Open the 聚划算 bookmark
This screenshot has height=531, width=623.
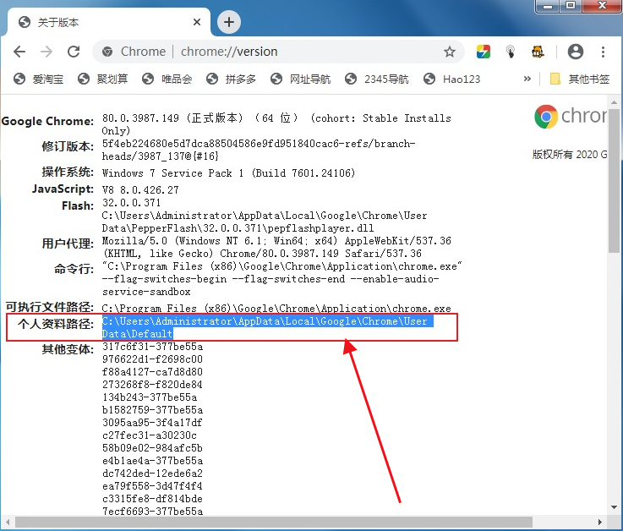click(x=102, y=79)
